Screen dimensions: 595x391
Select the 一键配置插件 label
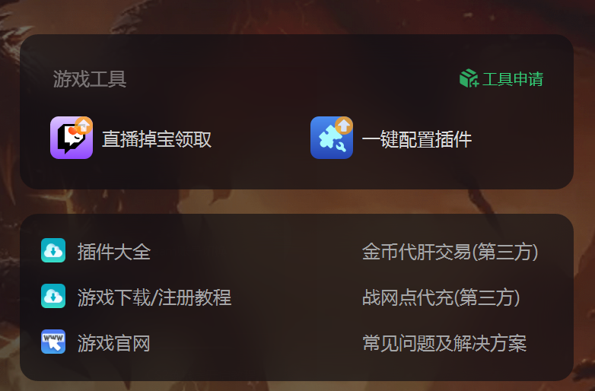(417, 139)
